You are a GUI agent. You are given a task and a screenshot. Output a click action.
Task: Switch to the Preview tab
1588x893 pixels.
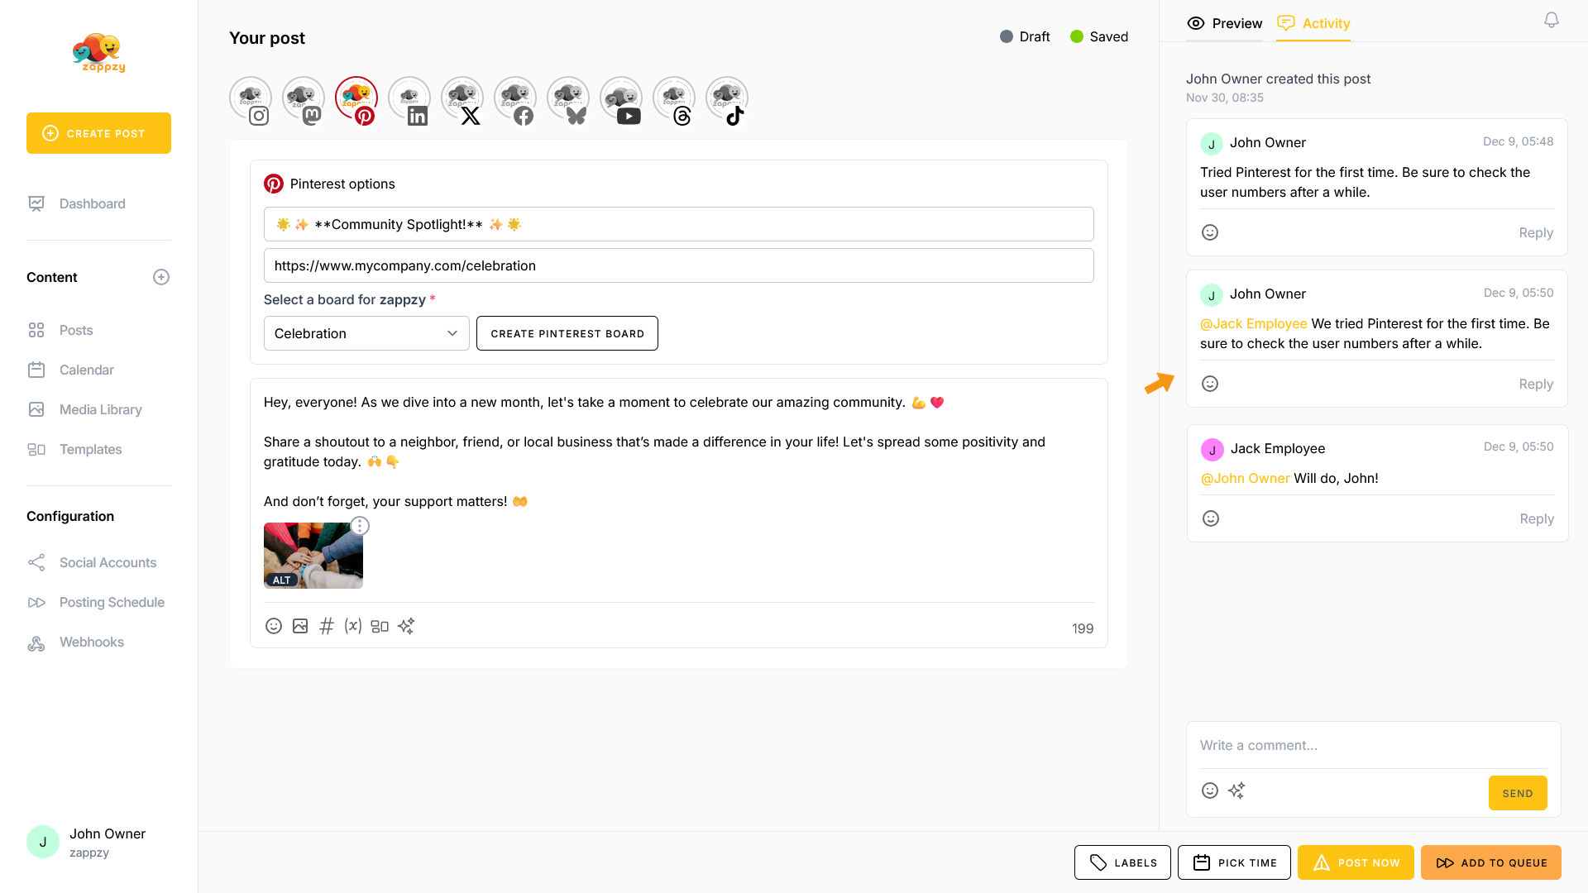(x=1224, y=23)
